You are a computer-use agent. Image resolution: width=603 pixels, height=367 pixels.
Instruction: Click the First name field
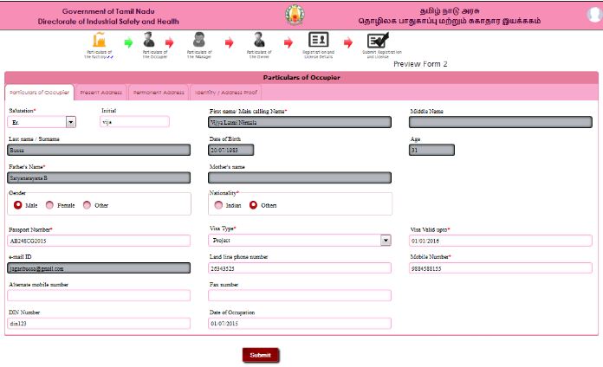pyautogui.click(x=300, y=122)
